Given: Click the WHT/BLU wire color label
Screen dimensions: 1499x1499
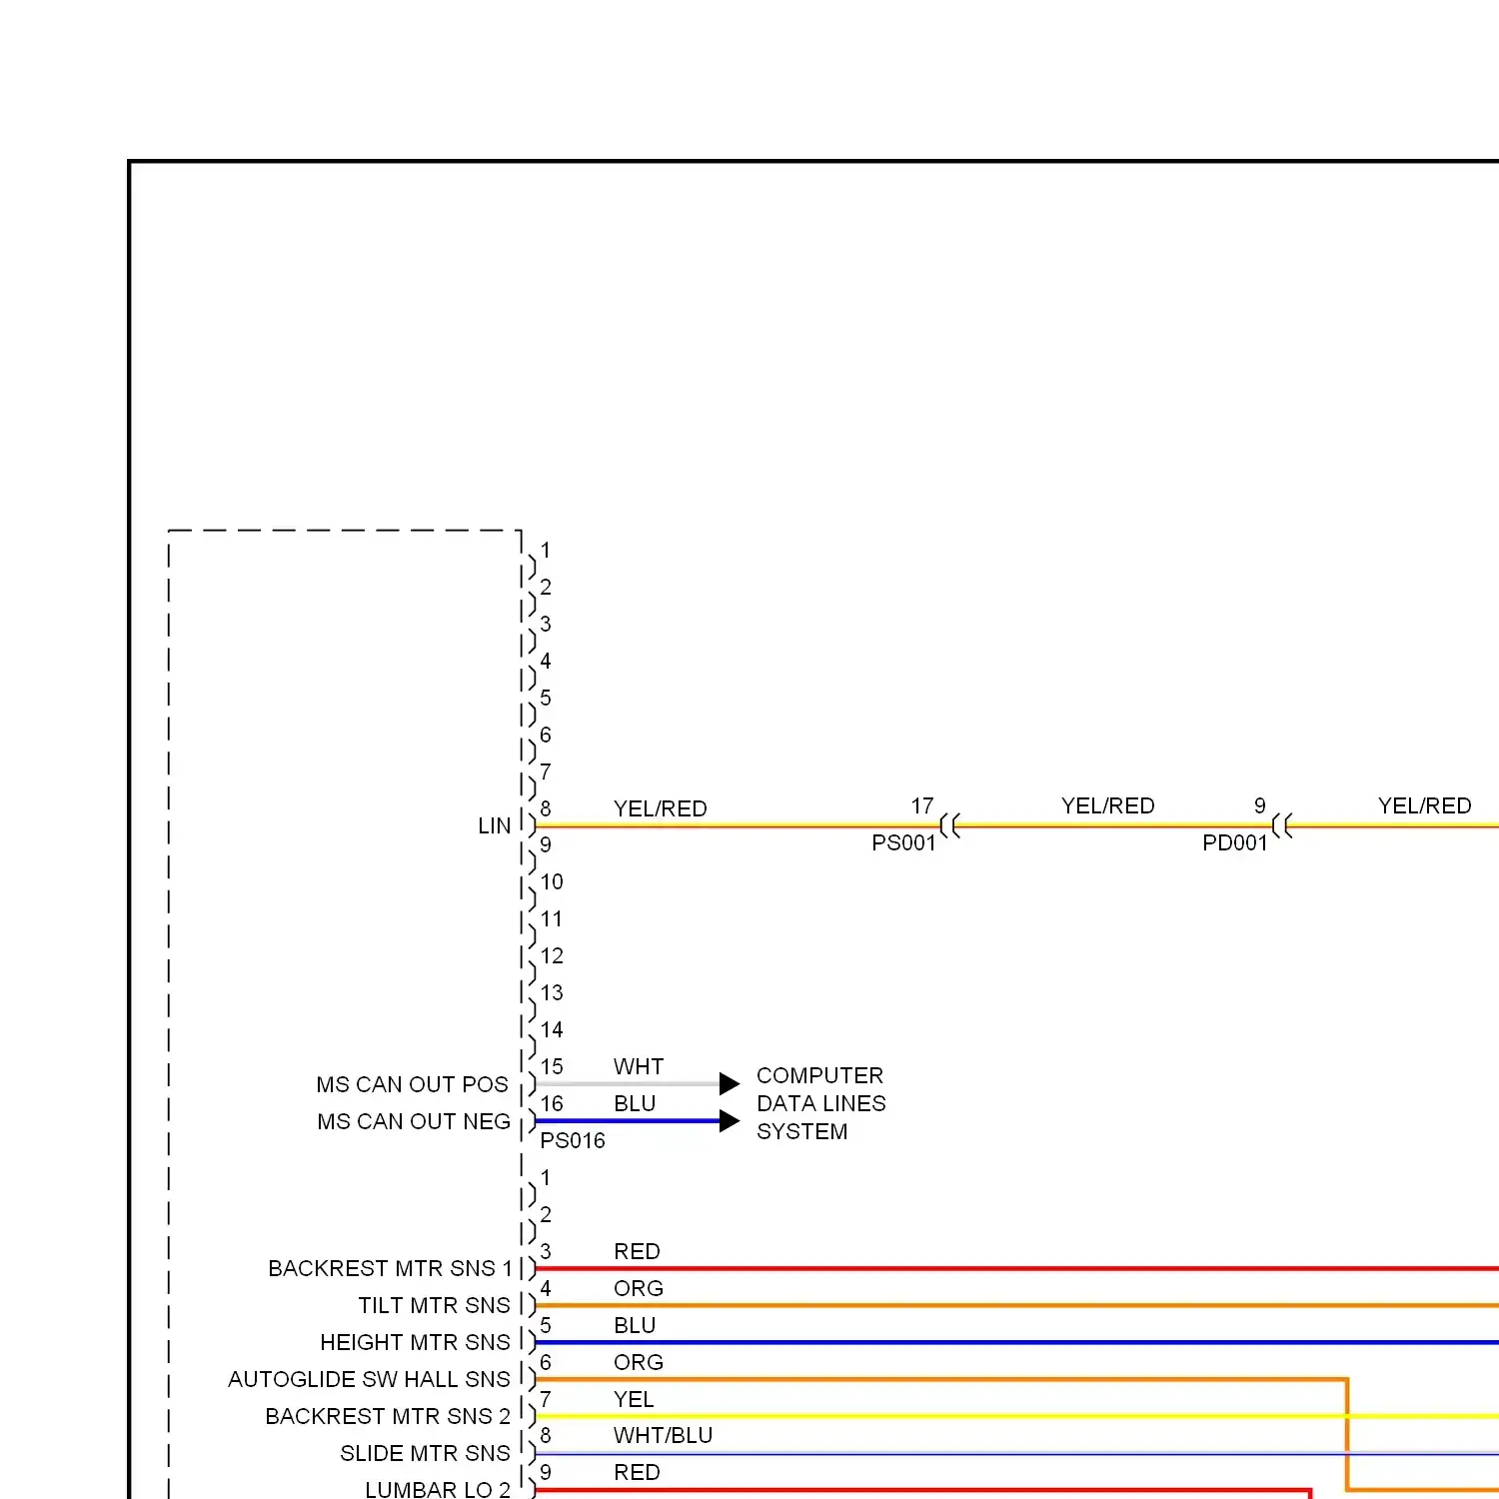Looking at the screenshot, I should point(663,1435).
